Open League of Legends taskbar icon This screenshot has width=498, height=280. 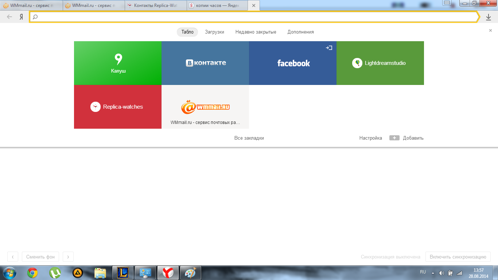pos(123,273)
